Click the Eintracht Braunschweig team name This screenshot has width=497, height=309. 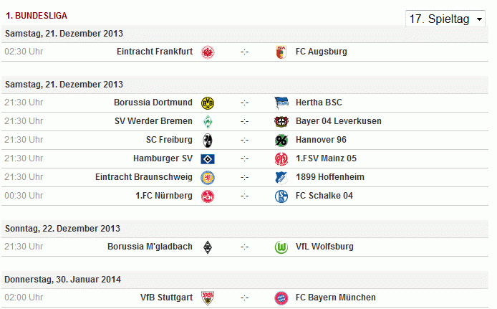click(x=144, y=177)
